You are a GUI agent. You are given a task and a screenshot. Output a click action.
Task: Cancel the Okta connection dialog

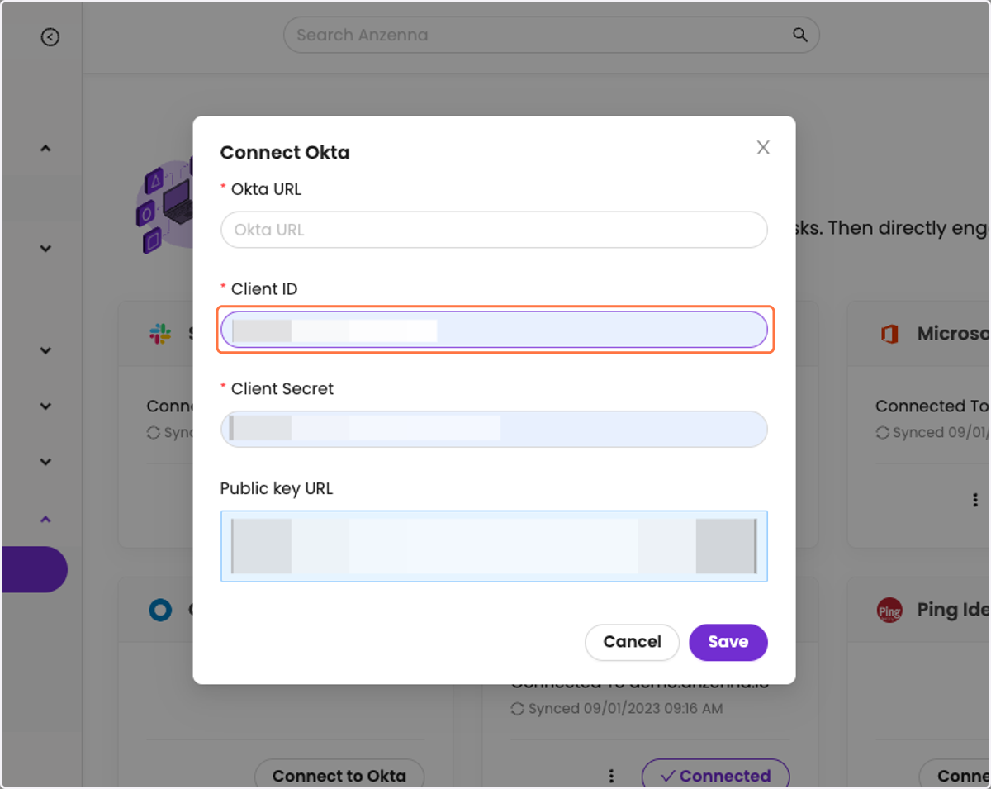coord(632,642)
